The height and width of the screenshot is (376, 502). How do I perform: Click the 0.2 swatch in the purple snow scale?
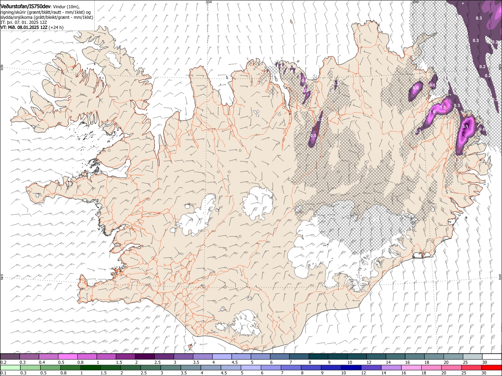click(x=10, y=357)
